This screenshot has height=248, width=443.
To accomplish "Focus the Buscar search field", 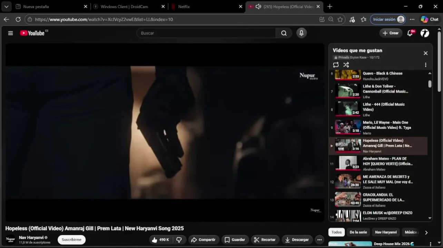I will [206, 33].
